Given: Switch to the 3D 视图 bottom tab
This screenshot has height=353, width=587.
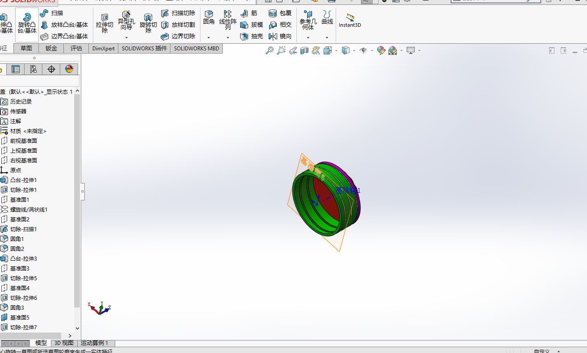Looking at the screenshot, I should point(64,343).
